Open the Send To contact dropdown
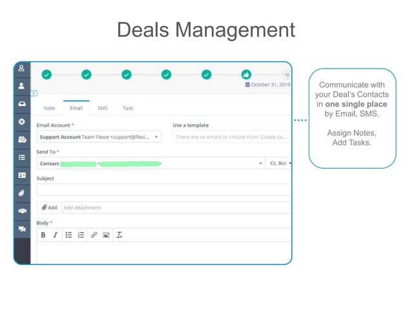The width and height of the screenshot is (412, 309). click(151, 164)
